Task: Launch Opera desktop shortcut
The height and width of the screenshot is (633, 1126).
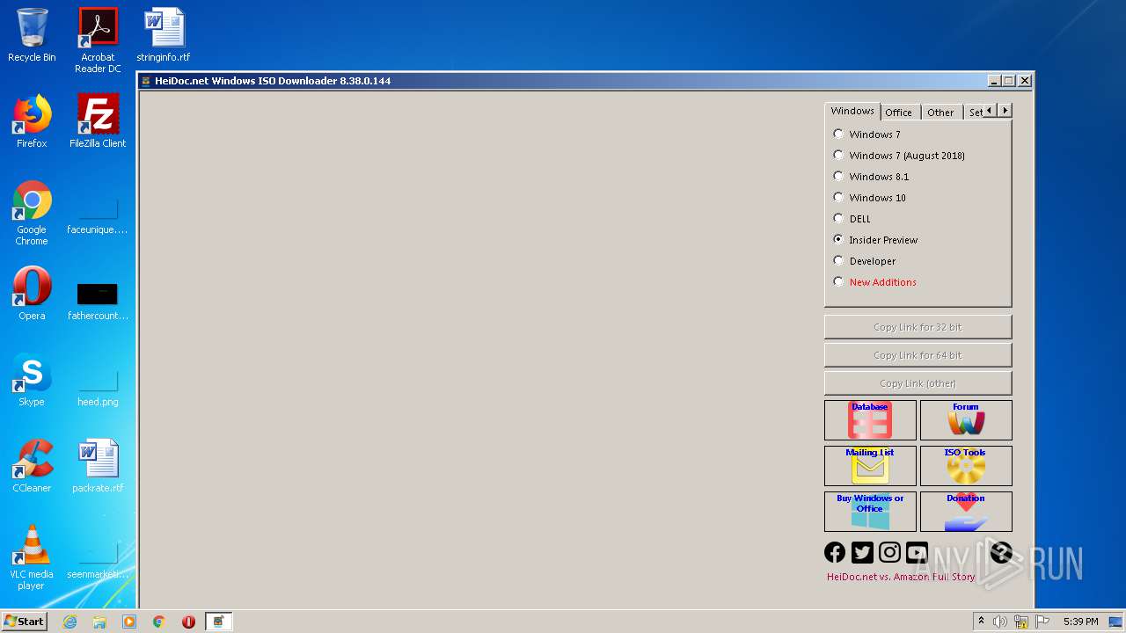Action: click(x=32, y=294)
